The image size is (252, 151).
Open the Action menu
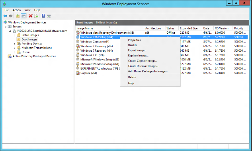tap(17, 10)
